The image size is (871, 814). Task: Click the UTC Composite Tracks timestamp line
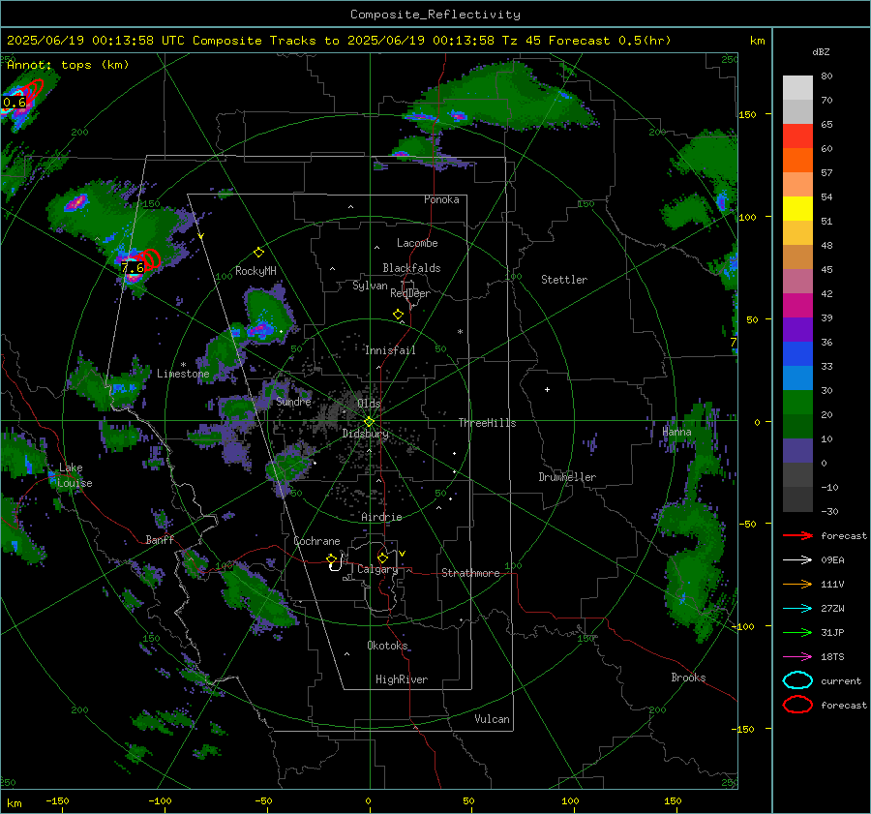(x=339, y=41)
